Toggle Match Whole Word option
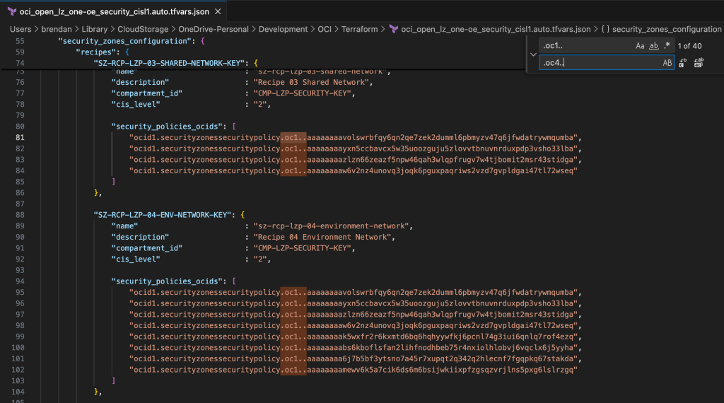 point(654,46)
